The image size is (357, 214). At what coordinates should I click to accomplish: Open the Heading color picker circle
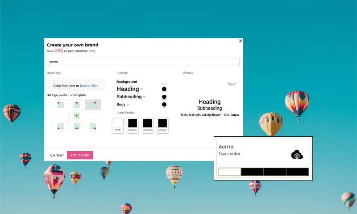pos(164,89)
